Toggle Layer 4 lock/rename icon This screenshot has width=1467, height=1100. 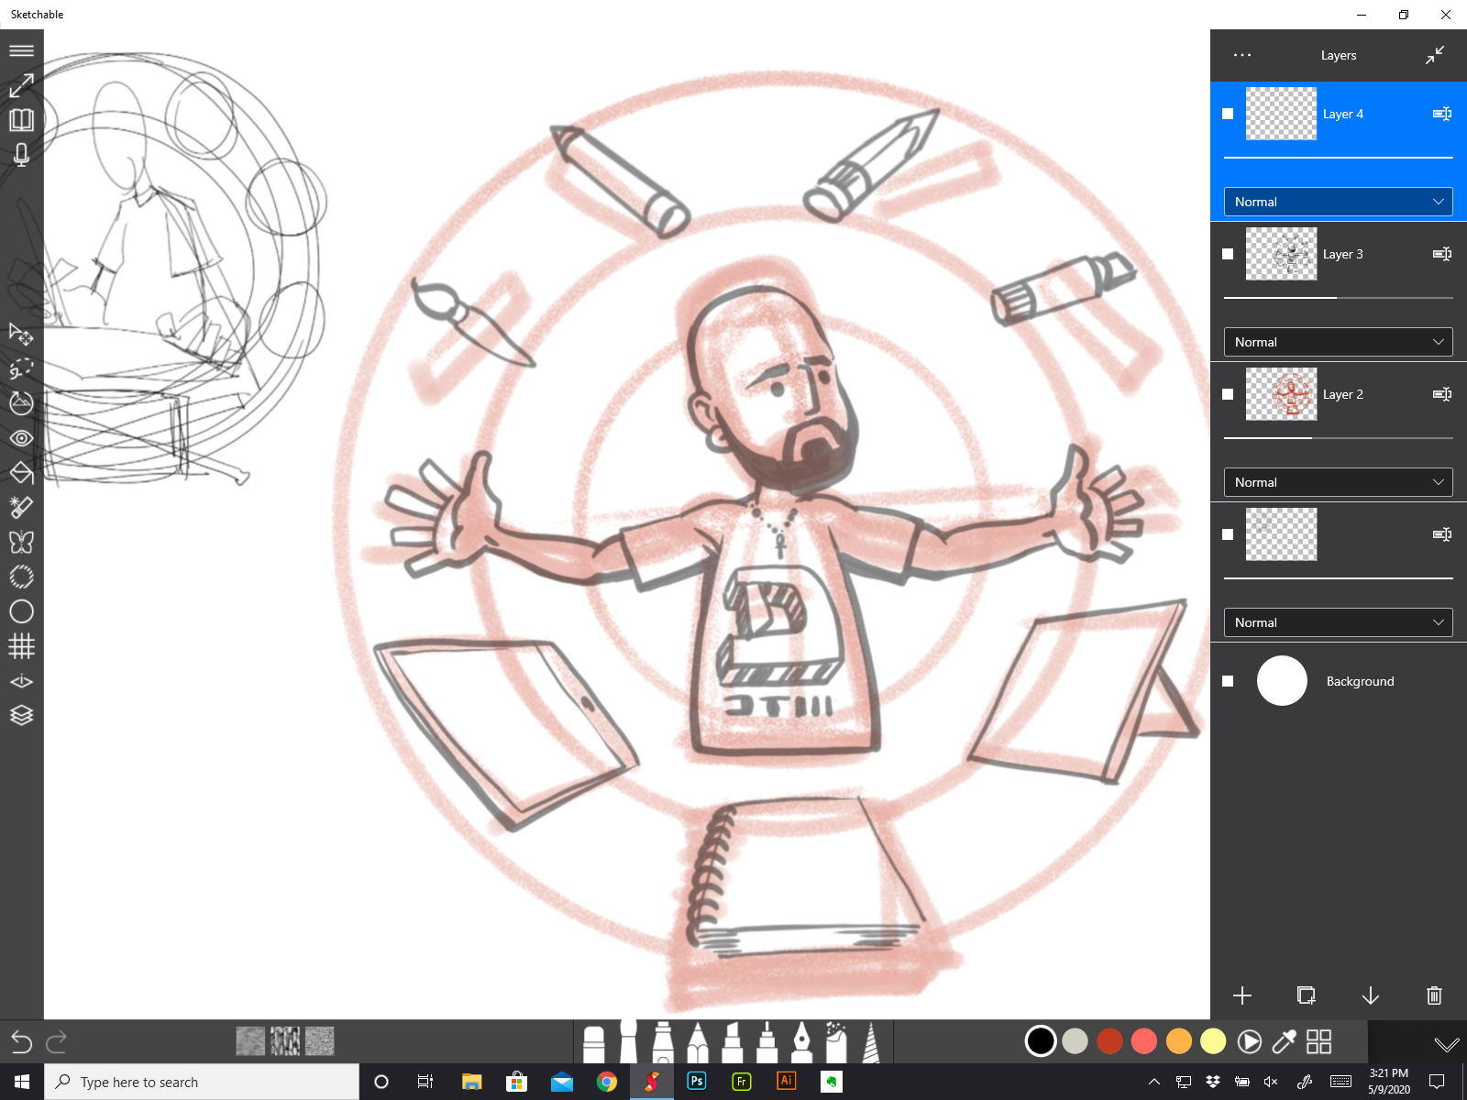click(1442, 114)
